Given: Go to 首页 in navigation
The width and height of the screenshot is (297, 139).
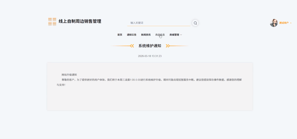Looking at the screenshot, I should (x=120, y=35).
